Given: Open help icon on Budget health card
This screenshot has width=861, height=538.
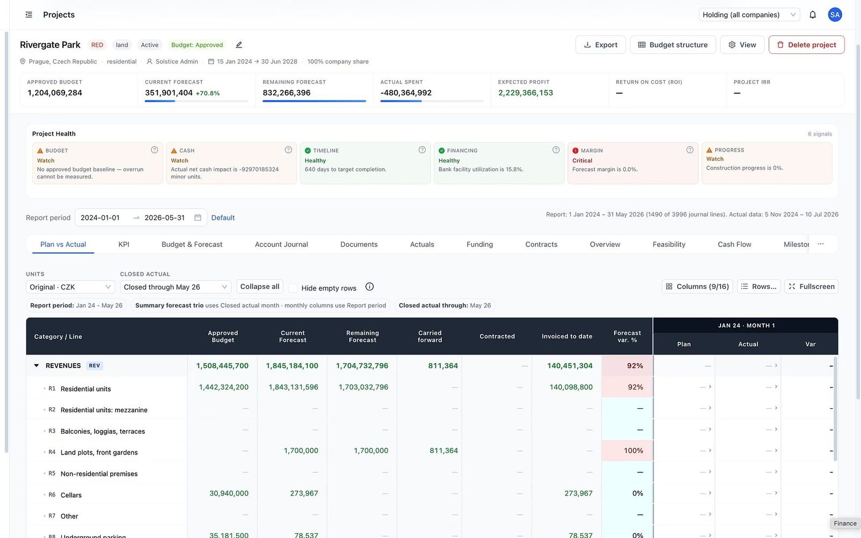Looking at the screenshot, I should click(x=154, y=150).
